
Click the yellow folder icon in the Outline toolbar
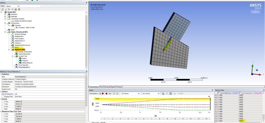pos(16,9)
